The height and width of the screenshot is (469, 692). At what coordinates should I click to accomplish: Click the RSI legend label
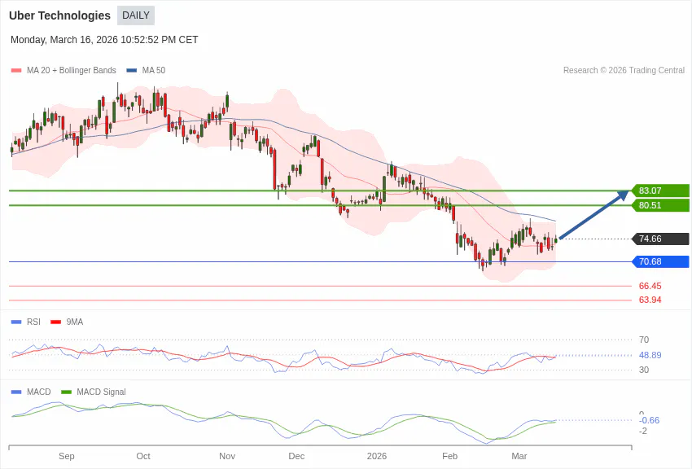pos(33,322)
